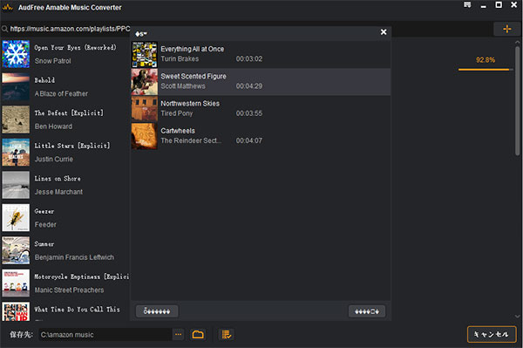Viewport: 523px width, 348px height.
Task: Select the Cartwheels track
Action: (x=261, y=136)
